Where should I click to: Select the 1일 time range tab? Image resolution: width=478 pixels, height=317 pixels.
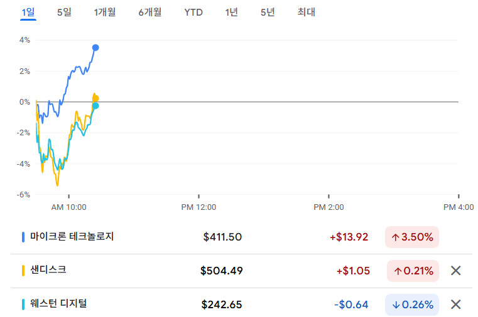point(28,12)
